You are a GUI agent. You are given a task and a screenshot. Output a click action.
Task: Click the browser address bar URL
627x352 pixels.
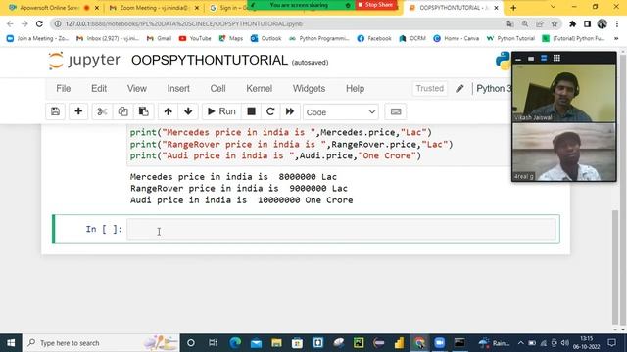click(183, 23)
